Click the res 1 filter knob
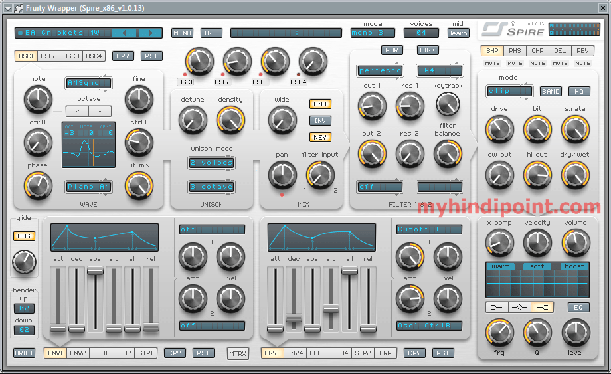Image resolution: width=611 pixels, height=374 pixels. [410, 106]
